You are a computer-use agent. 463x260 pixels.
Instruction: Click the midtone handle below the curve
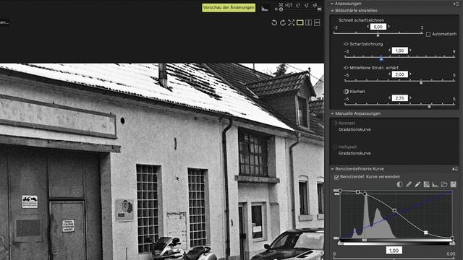click(365, 240)
